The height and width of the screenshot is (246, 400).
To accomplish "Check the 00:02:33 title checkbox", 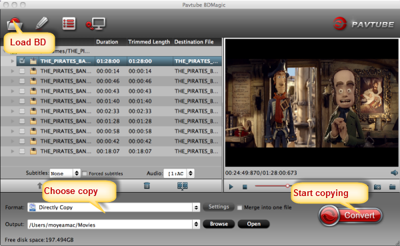I will (22, 111).
